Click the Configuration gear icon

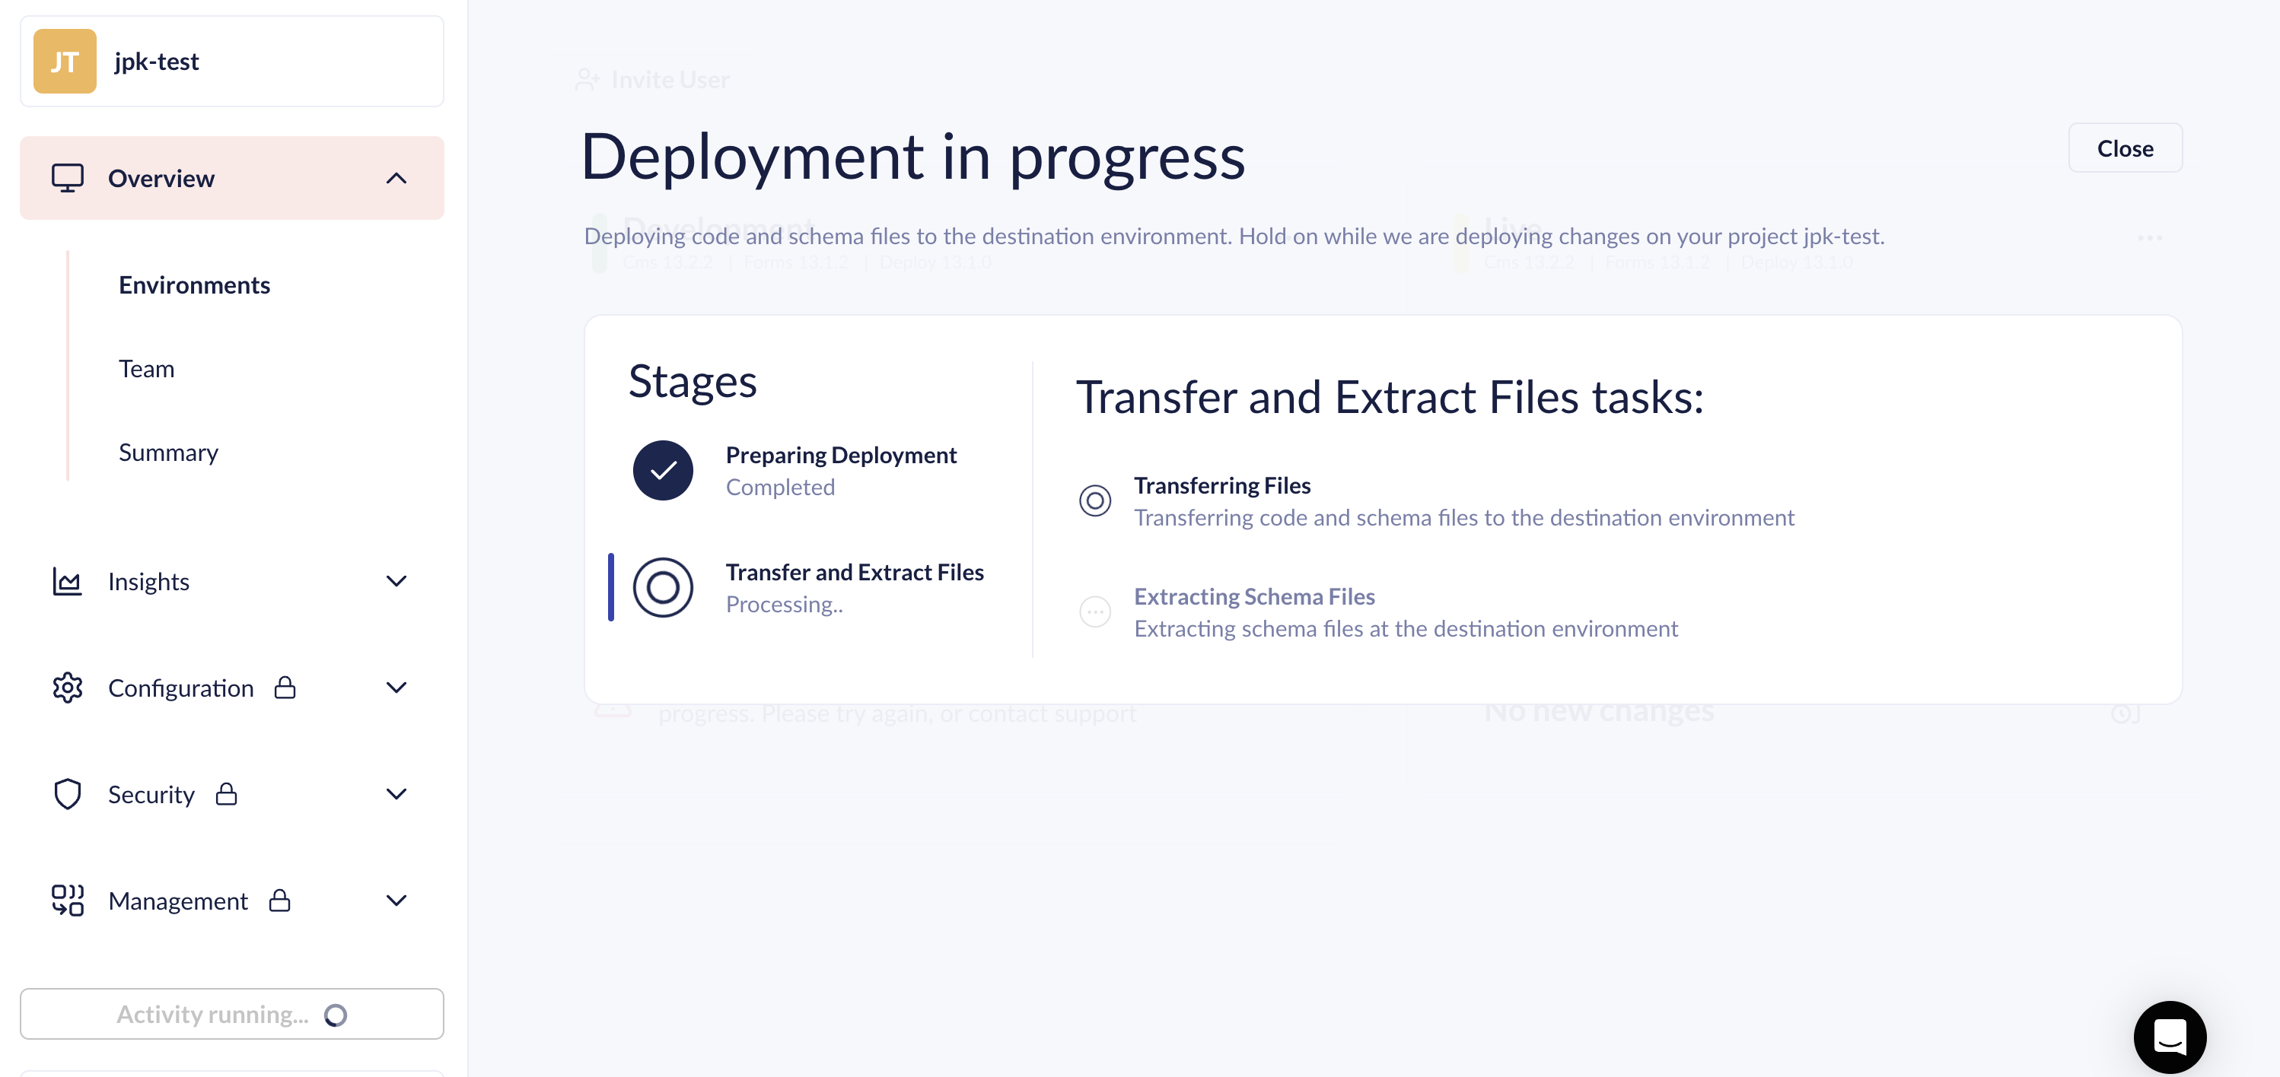(x=67, y=688)
